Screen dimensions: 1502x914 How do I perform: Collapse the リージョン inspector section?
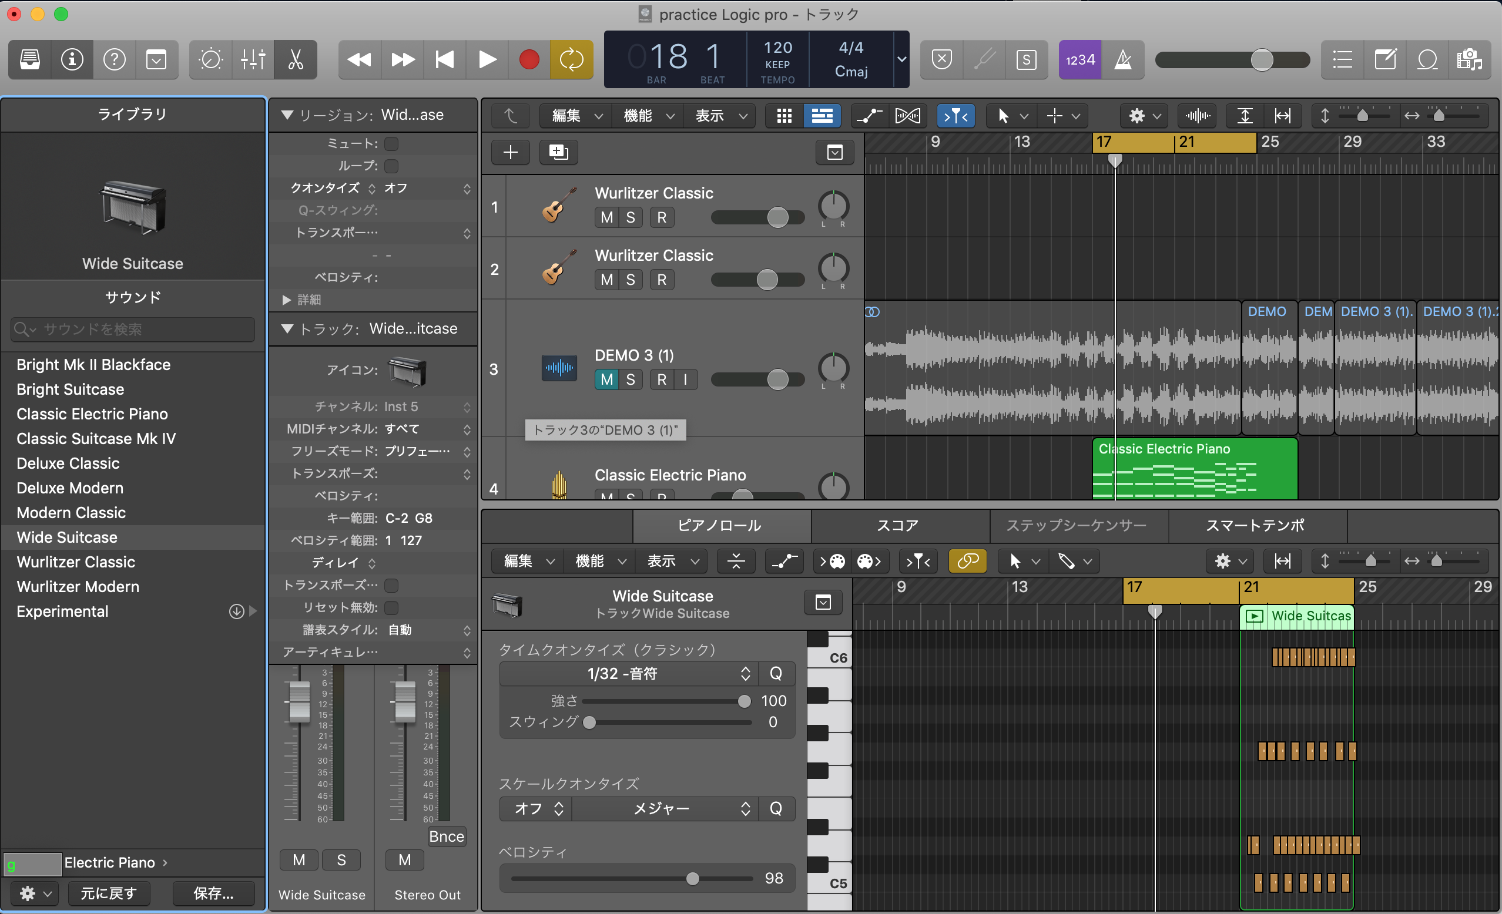[287, 115]
